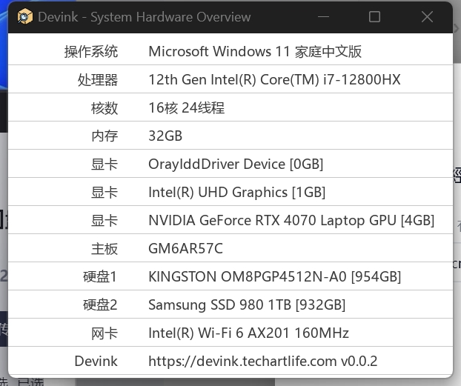
Task: Maximize the Devink window
Action: coord(374,17)
